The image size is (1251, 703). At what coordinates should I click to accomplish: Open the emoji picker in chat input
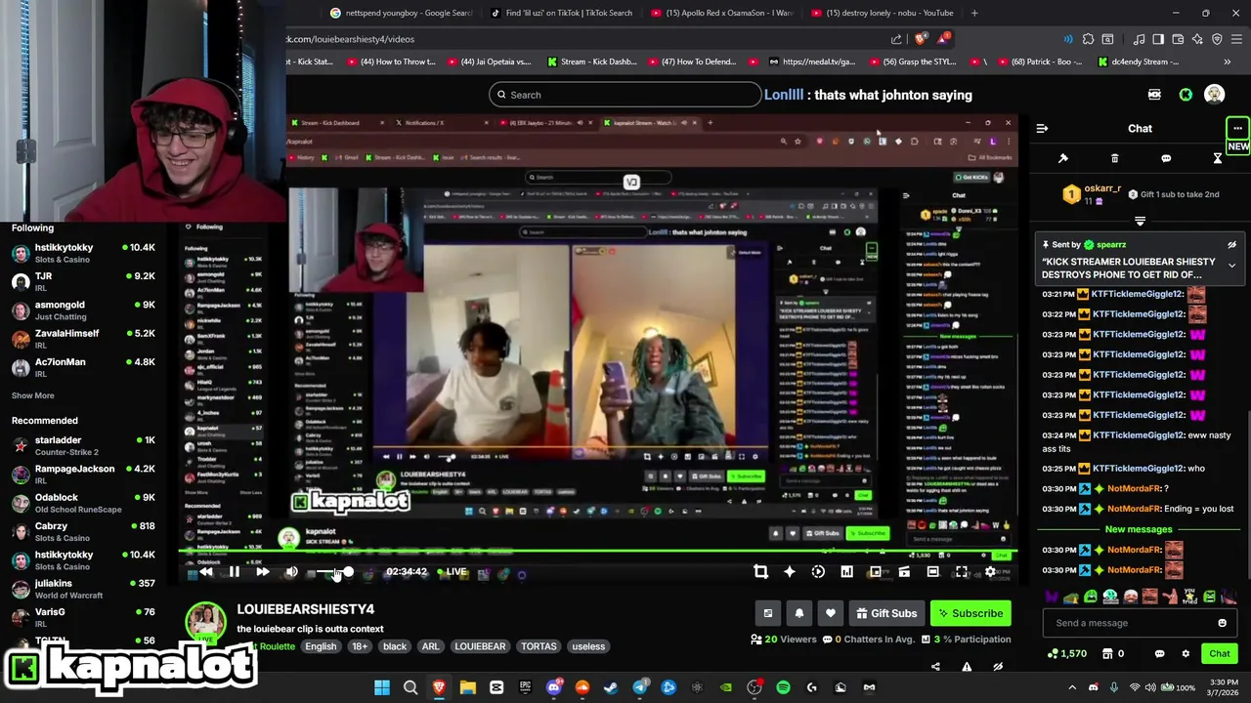[1222, 623]
